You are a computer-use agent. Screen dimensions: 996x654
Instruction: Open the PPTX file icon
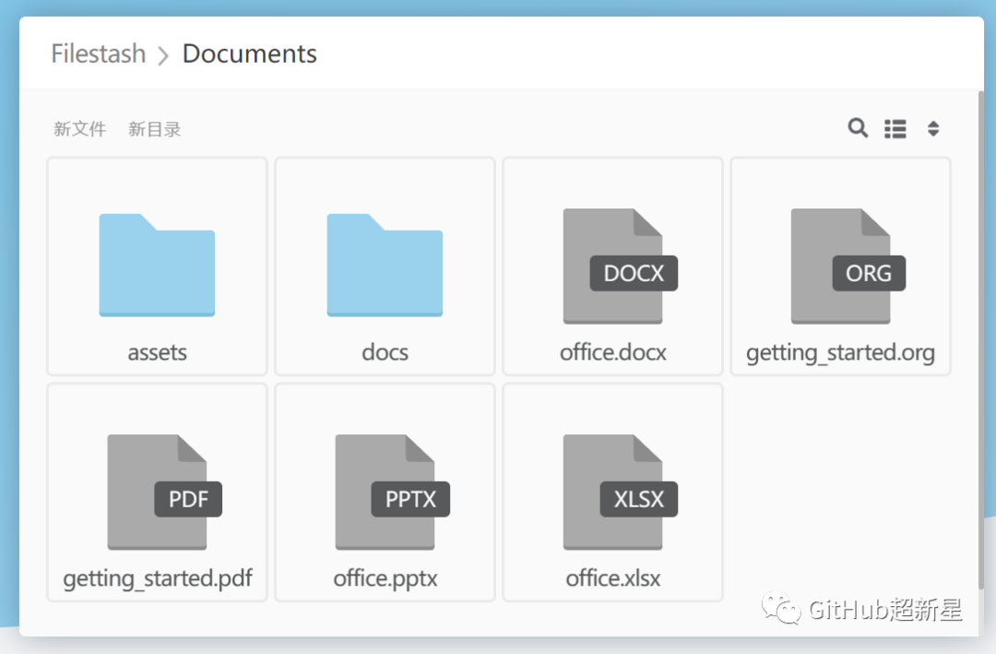[x=392, y=492]
